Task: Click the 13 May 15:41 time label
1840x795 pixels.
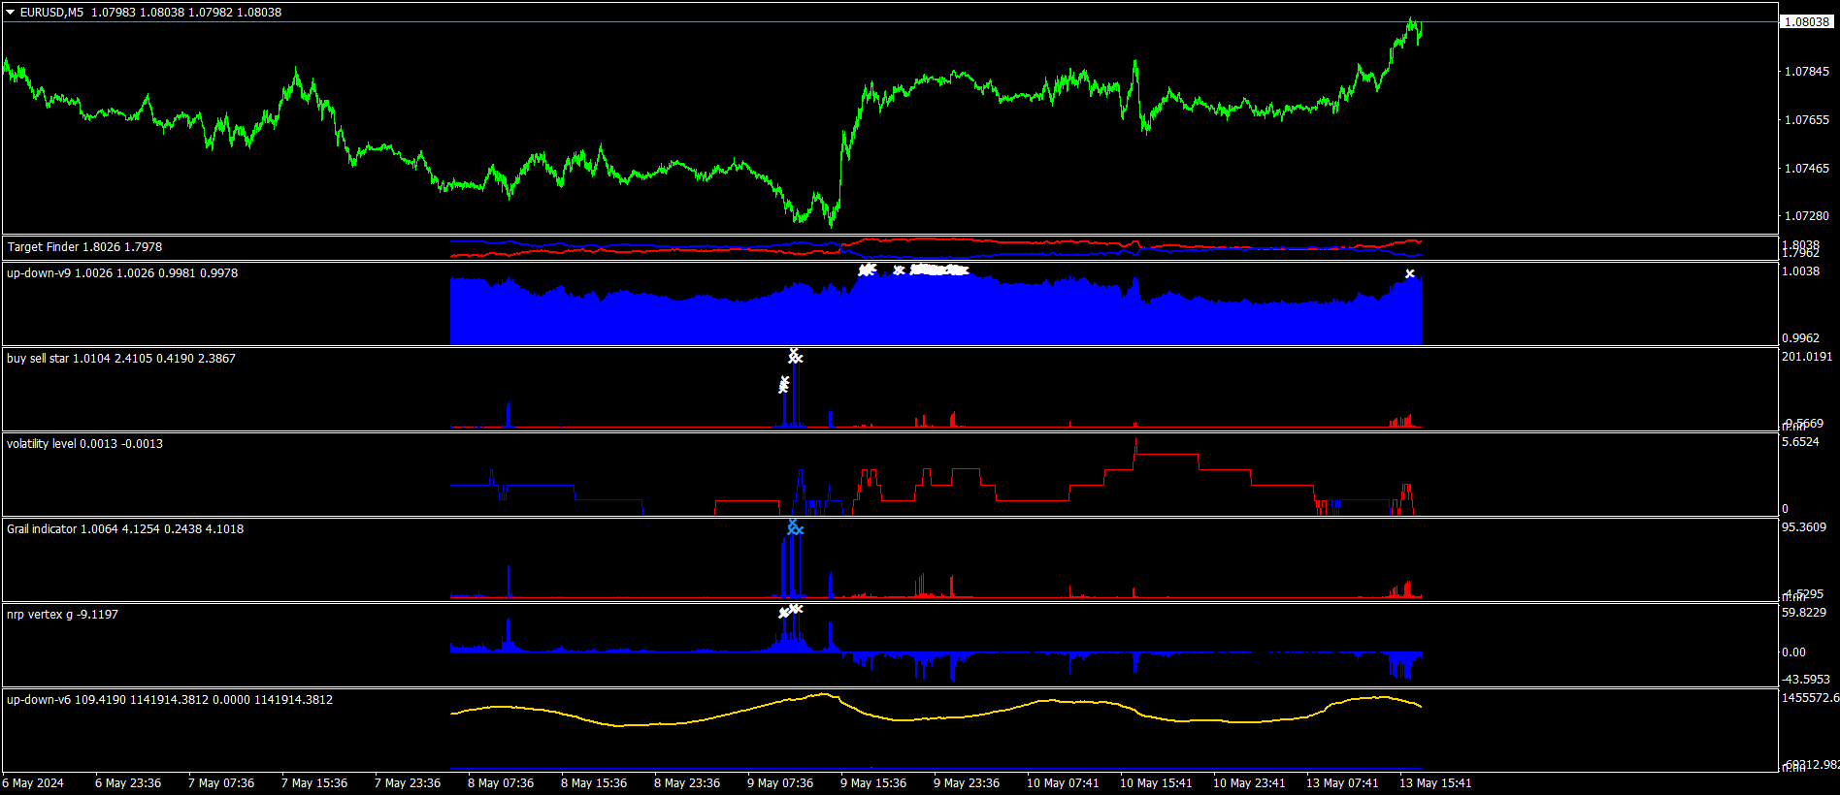Action: point(1435,783)
